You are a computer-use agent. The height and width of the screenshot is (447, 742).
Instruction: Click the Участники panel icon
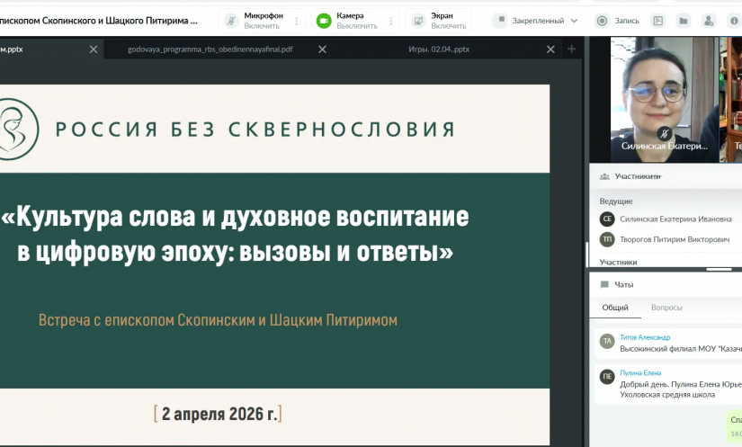click(x=604, y=176)
